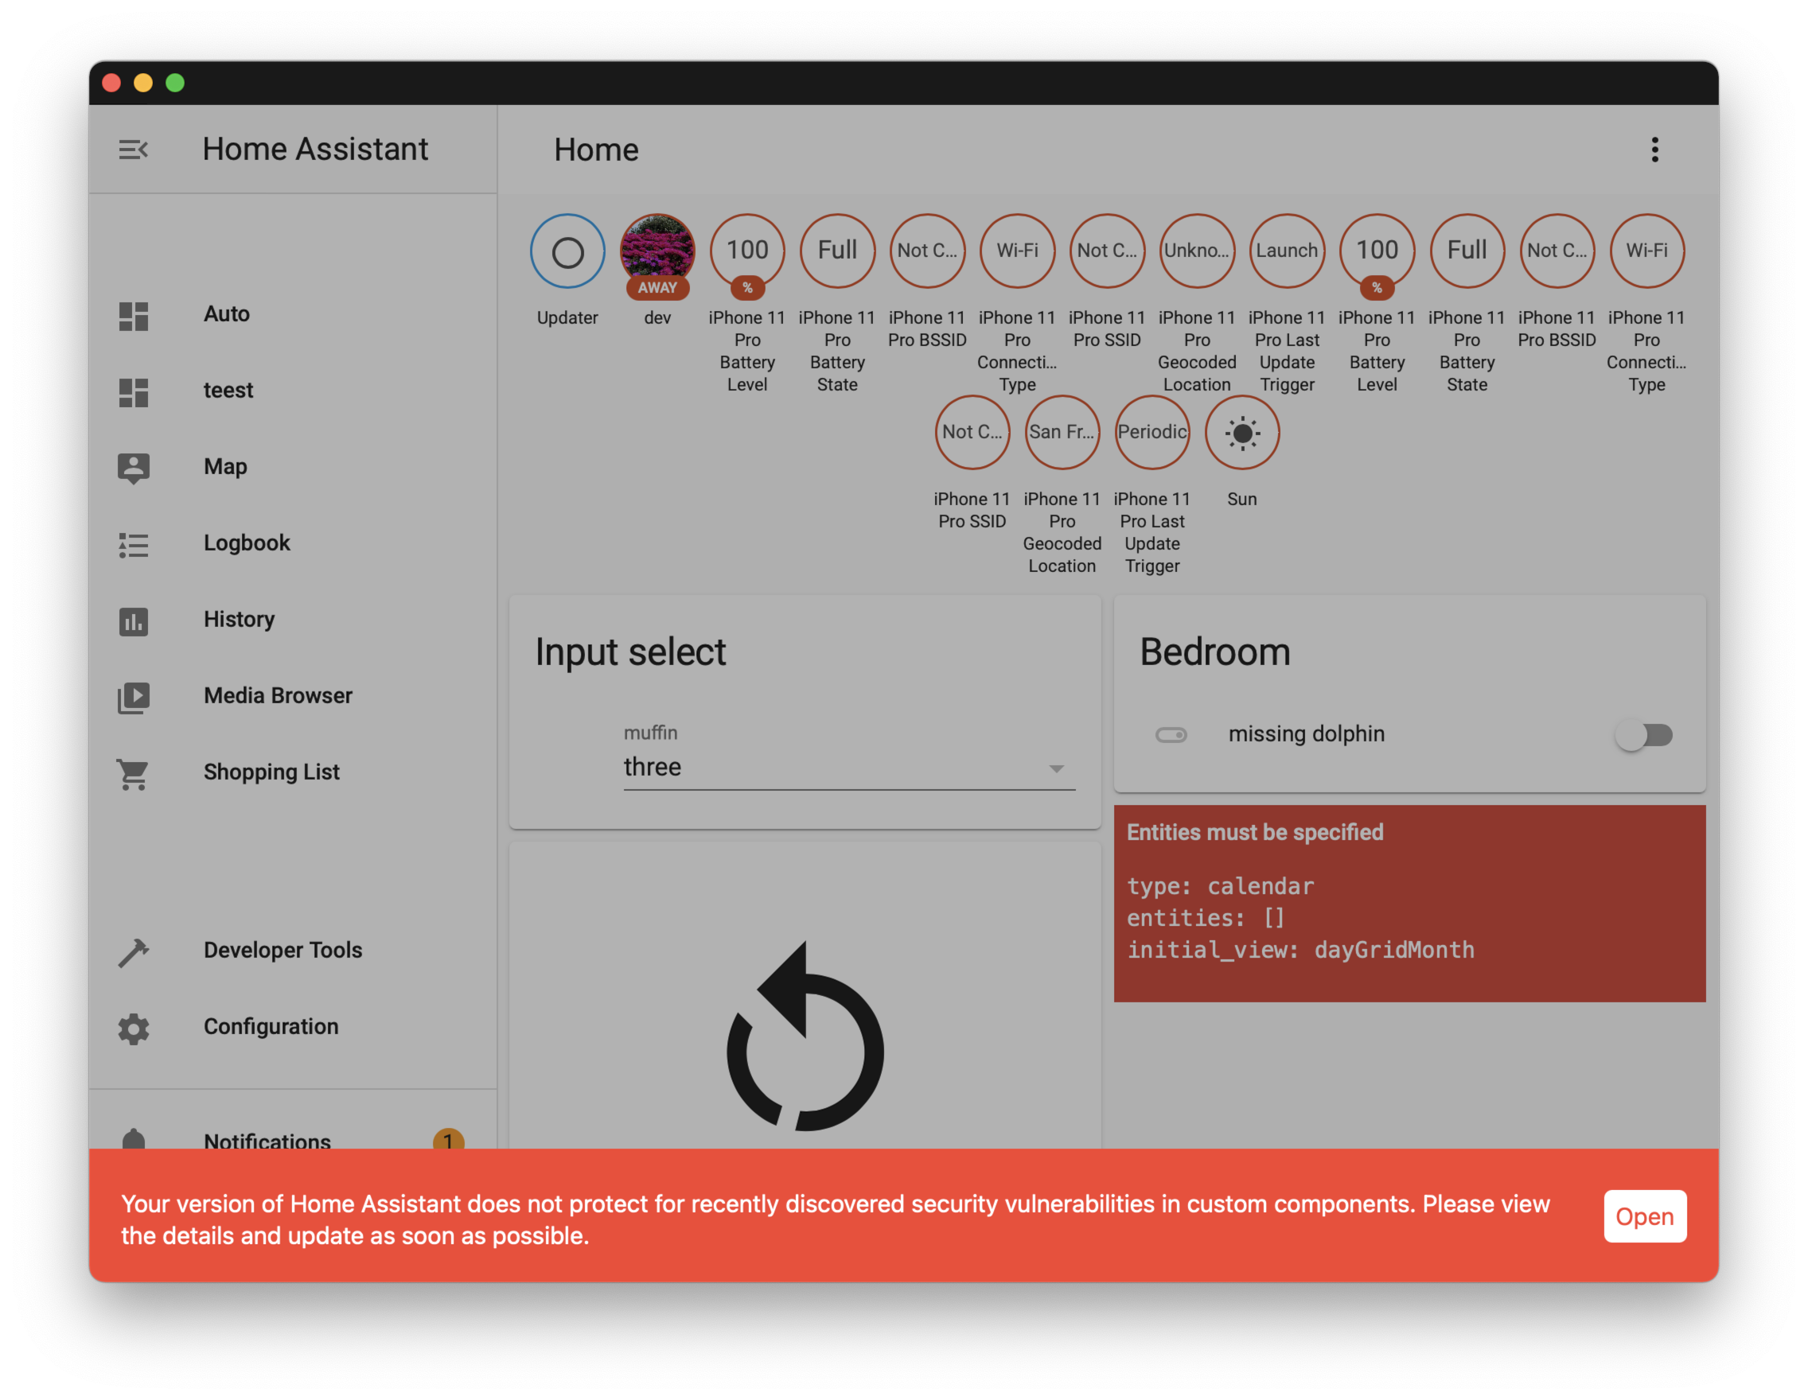Click the Media Browser play icon
1808x1400 pixels.
tap(133, 697)
